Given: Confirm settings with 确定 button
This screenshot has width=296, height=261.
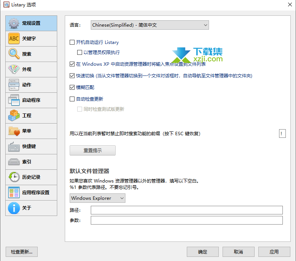Looking at the screenshot, I should coord(203,252).
